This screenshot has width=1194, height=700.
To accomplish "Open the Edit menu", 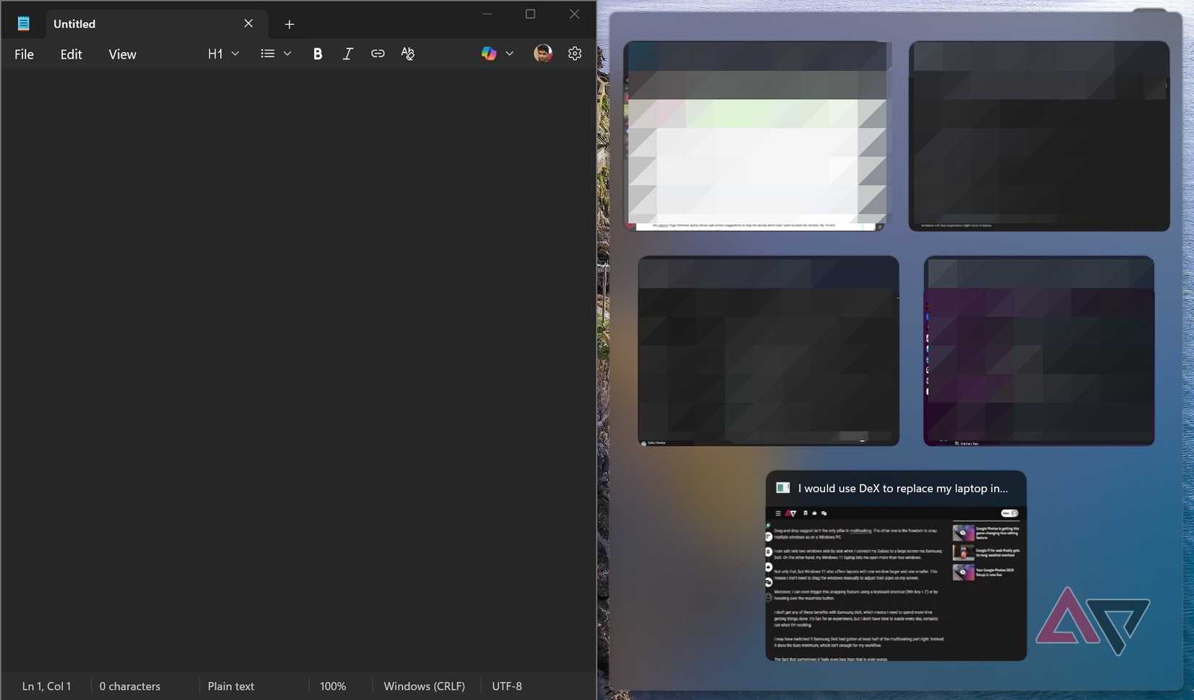I will pos(70,54).
